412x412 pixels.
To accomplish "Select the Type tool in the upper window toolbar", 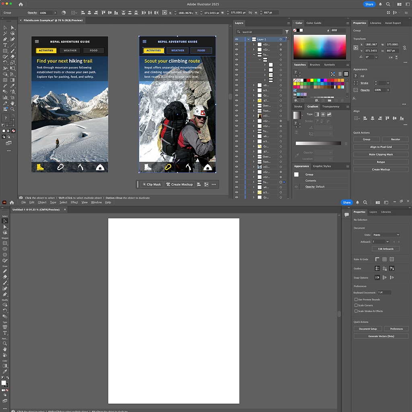I will [5, 45].
